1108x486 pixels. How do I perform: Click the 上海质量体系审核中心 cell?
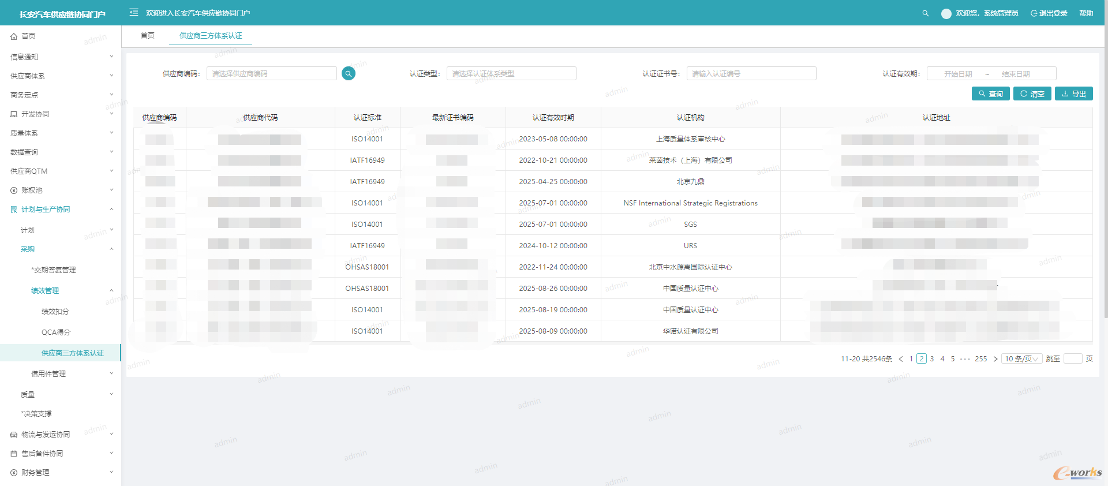(x=691, y=139)
